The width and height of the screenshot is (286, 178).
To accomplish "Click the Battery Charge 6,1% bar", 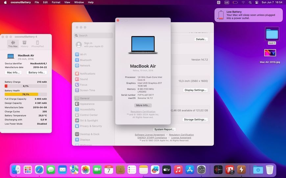I will tap(26, 86).
